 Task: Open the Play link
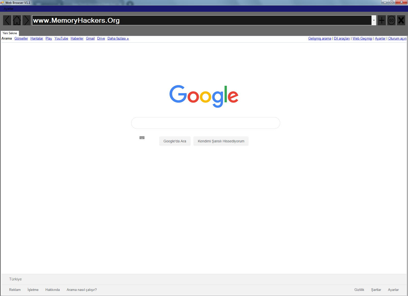(49, 39)
